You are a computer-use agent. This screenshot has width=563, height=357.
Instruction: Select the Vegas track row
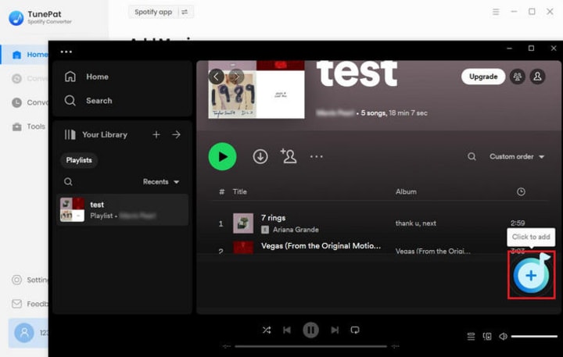point(380,248)
